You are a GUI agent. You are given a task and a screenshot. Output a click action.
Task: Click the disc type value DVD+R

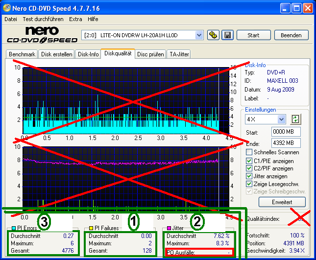coord(276,72)
